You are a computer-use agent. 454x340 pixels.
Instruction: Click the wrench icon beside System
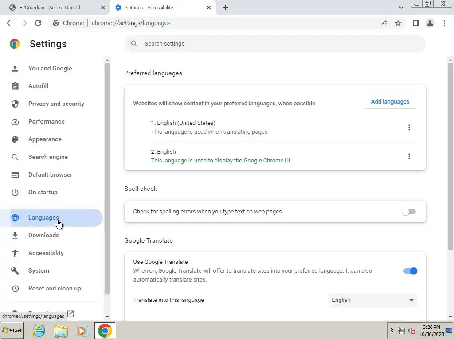click(x=15, y=271)
